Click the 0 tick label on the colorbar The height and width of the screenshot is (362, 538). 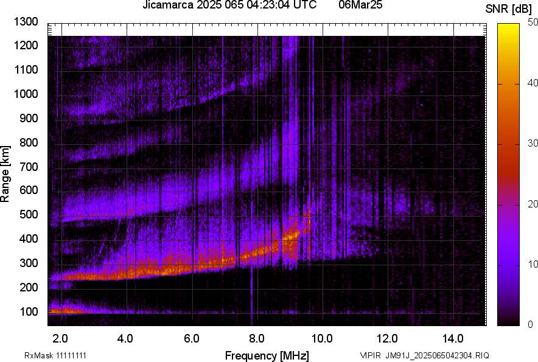531,324
